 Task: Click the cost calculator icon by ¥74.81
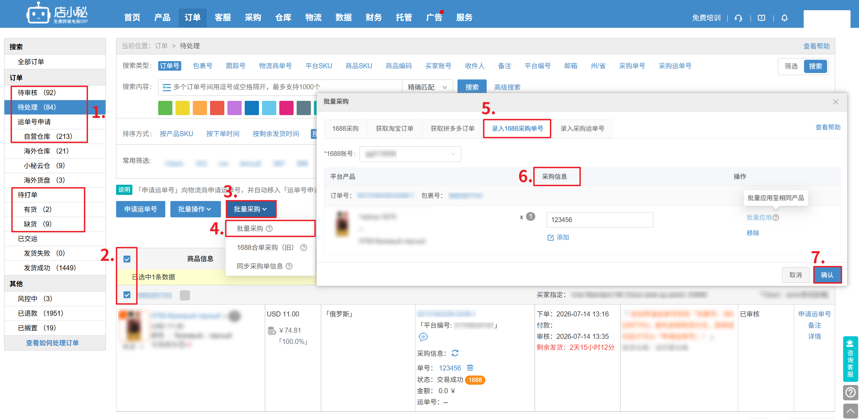click(272, 330)
